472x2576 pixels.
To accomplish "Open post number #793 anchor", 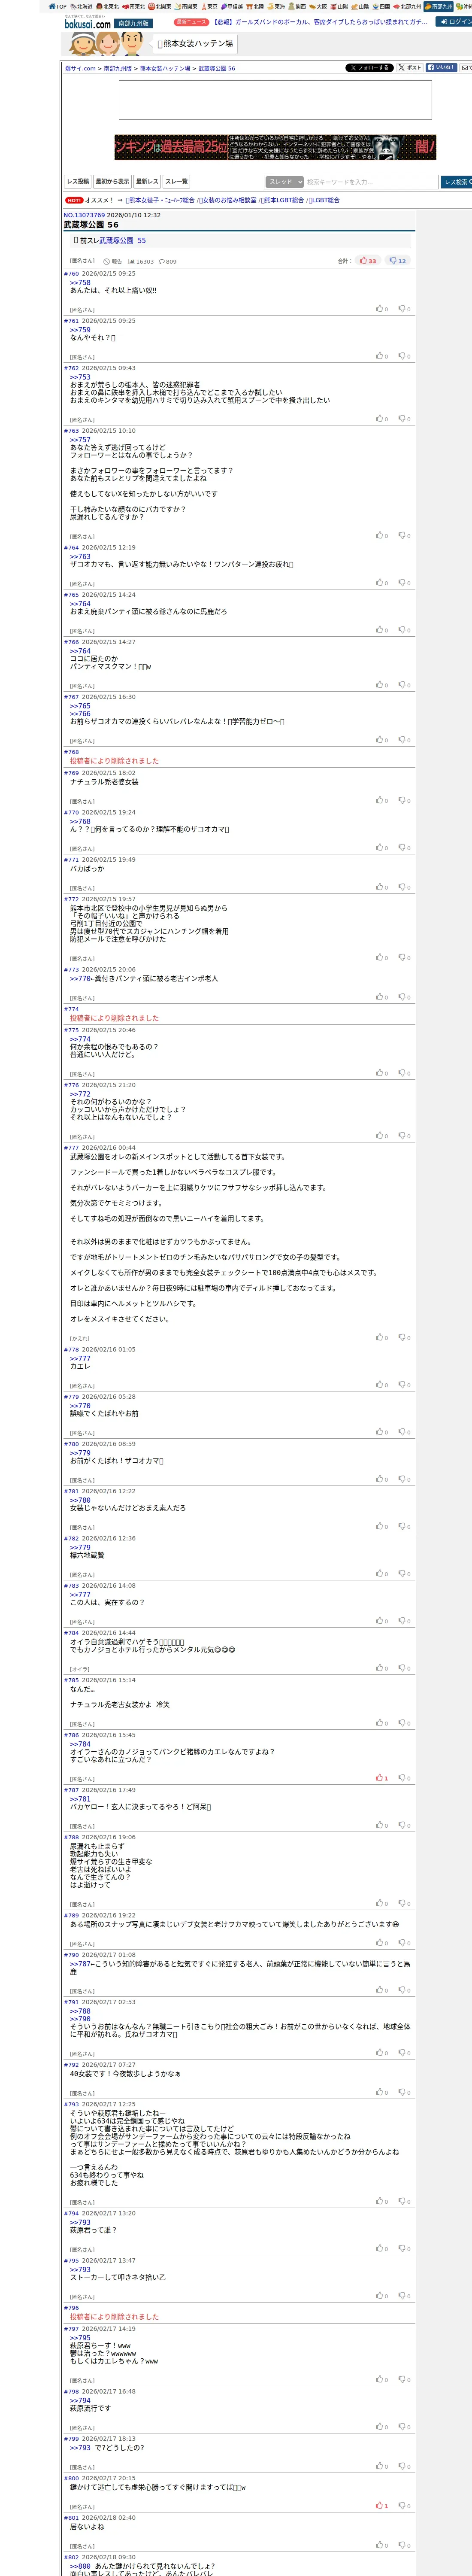I will 71,2105.
